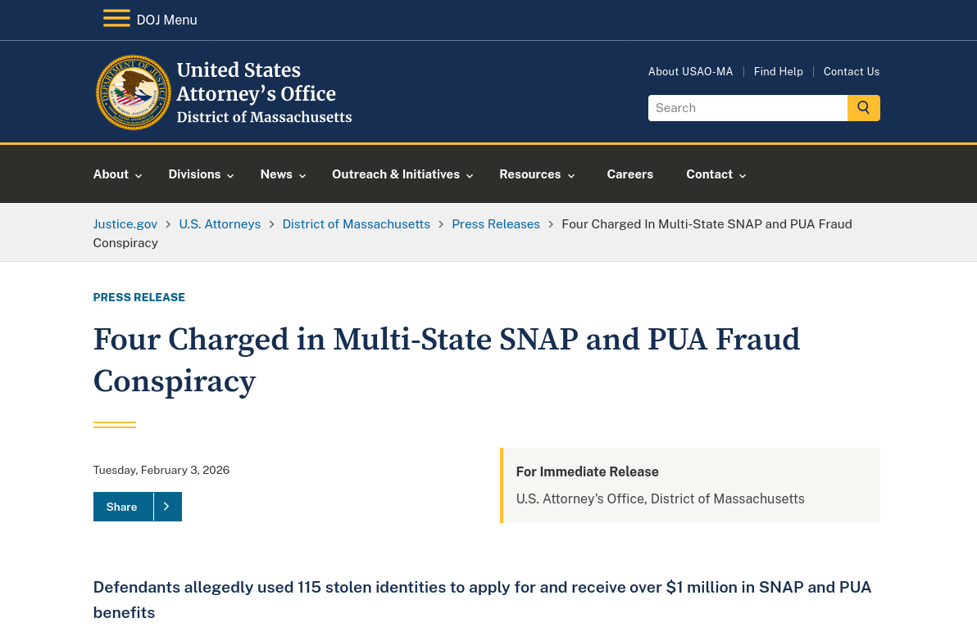Go to Justice.gov breadcrumb link

125,223
